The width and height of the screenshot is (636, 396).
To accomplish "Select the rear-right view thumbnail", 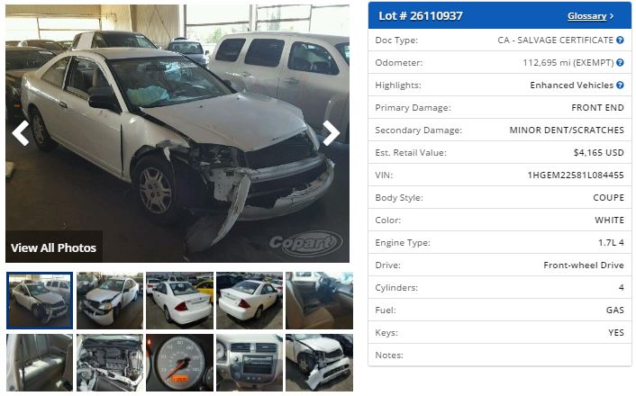I will click(x=250, y=301).
